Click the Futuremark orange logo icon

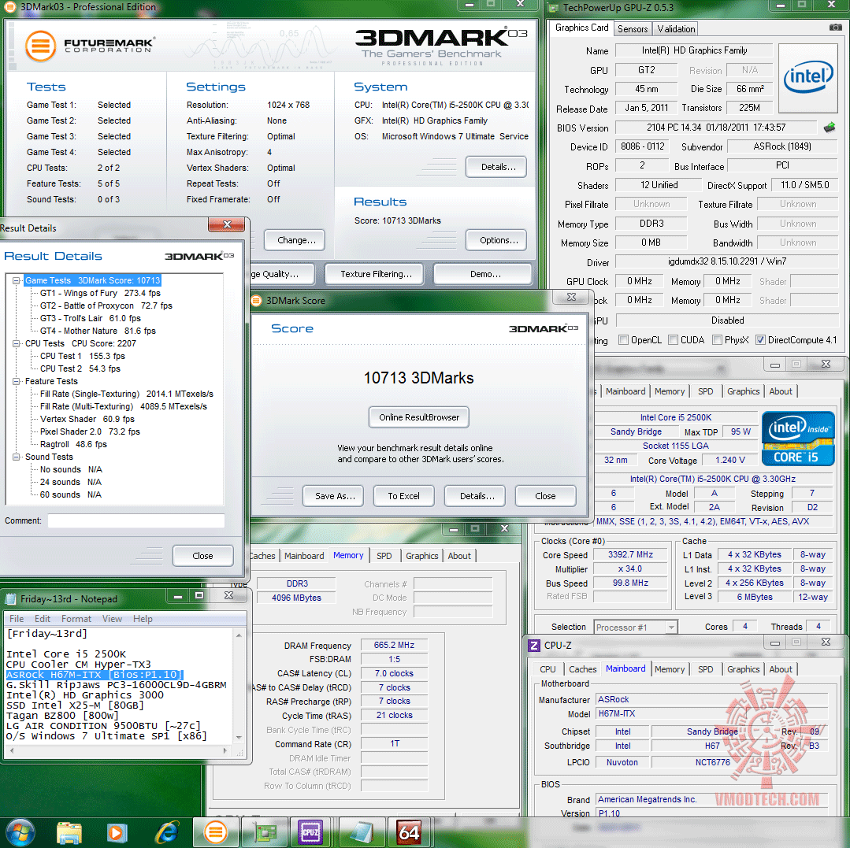click(40, 46)
